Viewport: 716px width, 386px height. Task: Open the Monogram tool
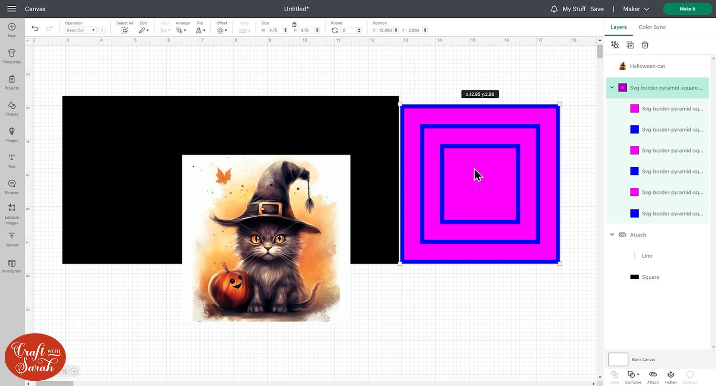coord(11,266)
